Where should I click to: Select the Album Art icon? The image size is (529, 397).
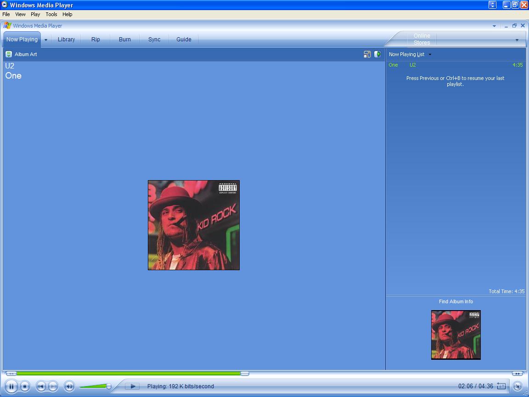(8, 54)
